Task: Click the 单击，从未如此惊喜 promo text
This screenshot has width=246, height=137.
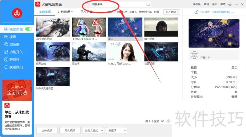Action: [x=17, y=114]
